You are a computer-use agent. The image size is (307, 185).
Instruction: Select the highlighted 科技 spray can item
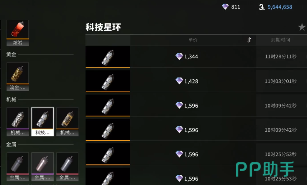pyautogui.click(x=43, y=122)
